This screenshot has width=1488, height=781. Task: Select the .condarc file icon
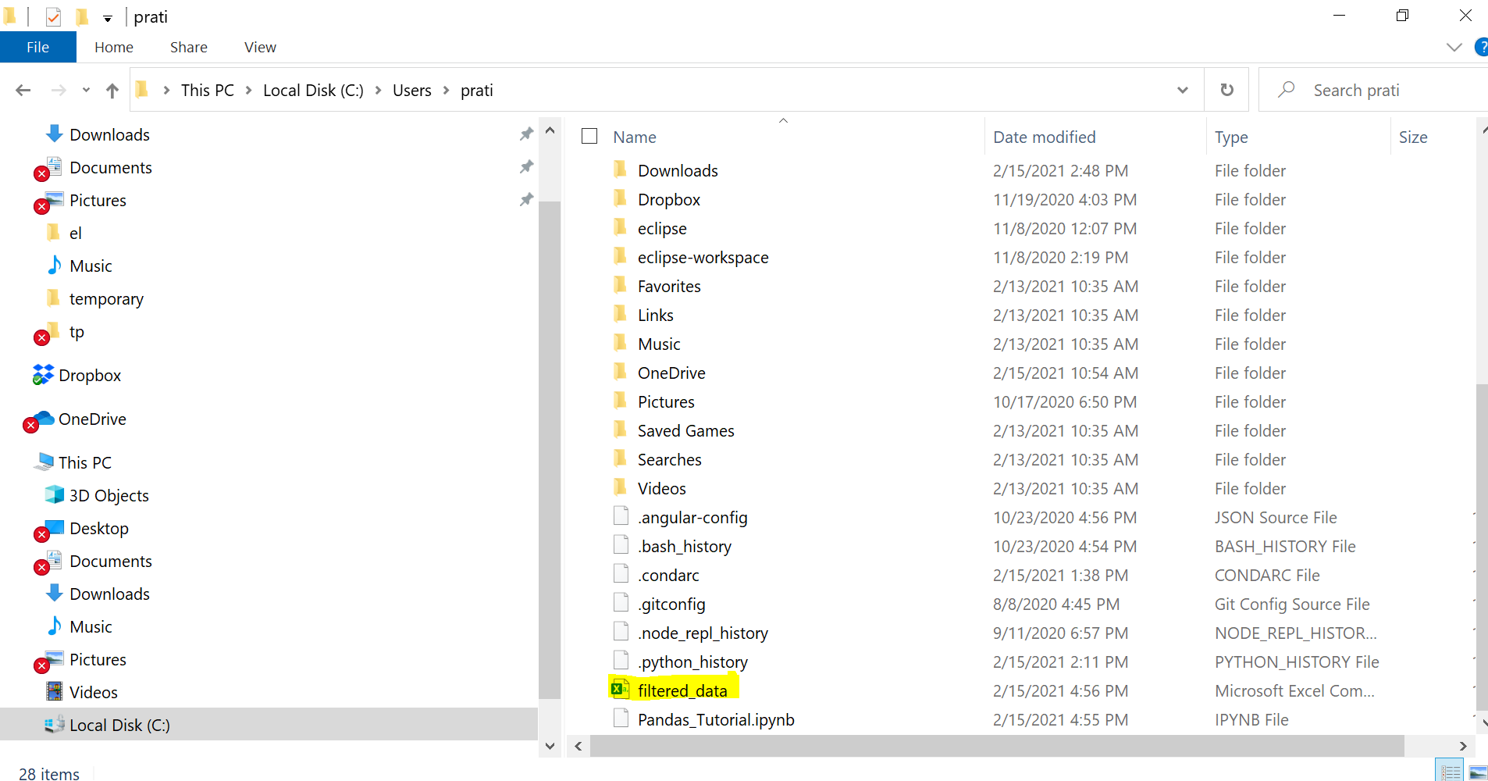click(x=621, y=574)
